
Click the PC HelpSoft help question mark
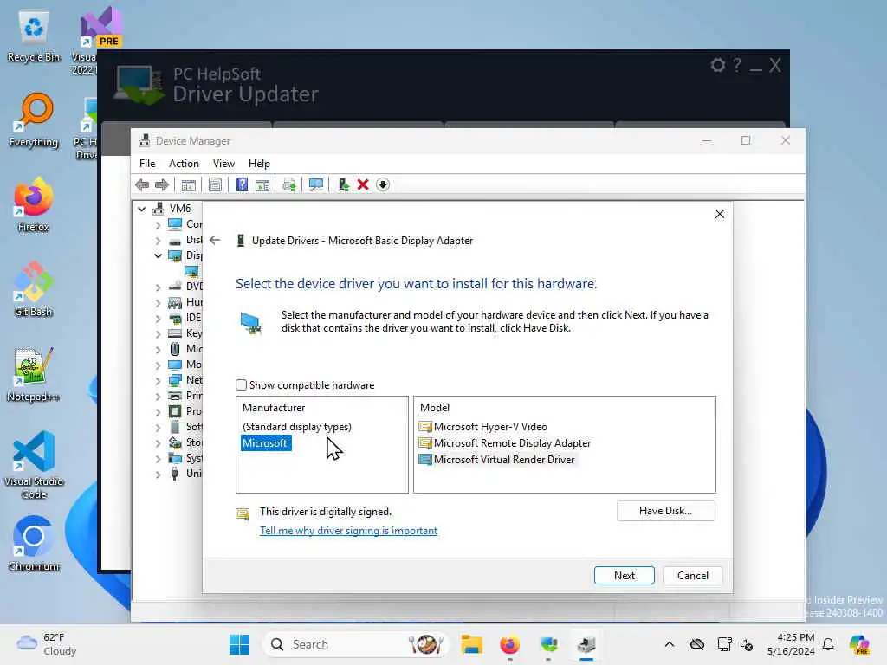737,66
